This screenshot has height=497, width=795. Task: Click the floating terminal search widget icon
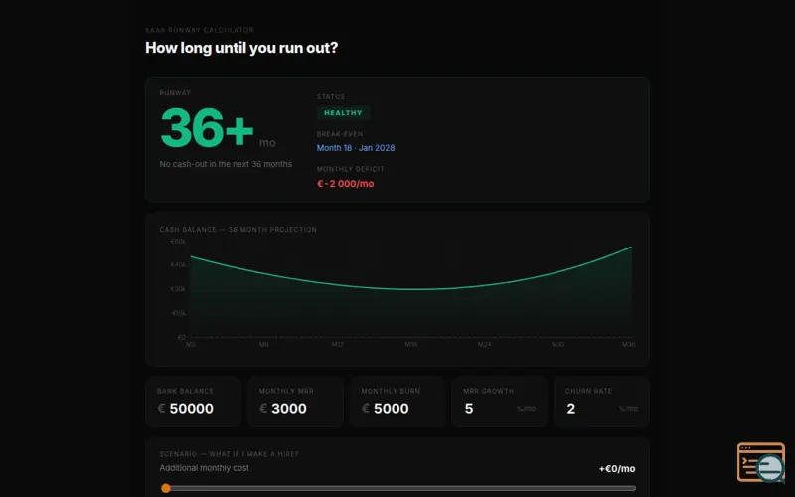pyautogui.click(x=761, y=462)
